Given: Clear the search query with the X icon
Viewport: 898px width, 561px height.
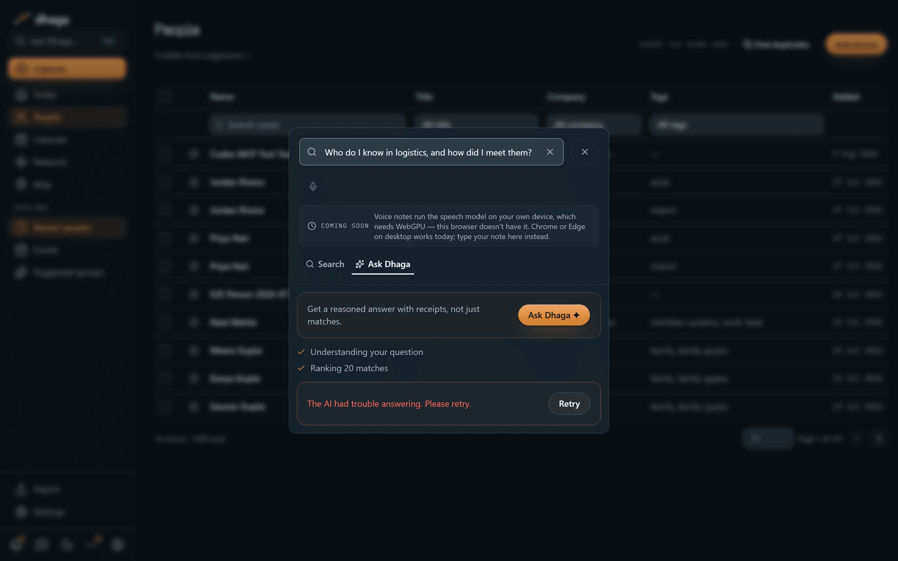Looking at the screenshot, I should click(x=550, y=152).
